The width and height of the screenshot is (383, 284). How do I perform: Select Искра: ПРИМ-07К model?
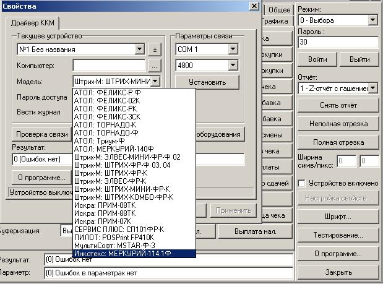coord(134,222)
